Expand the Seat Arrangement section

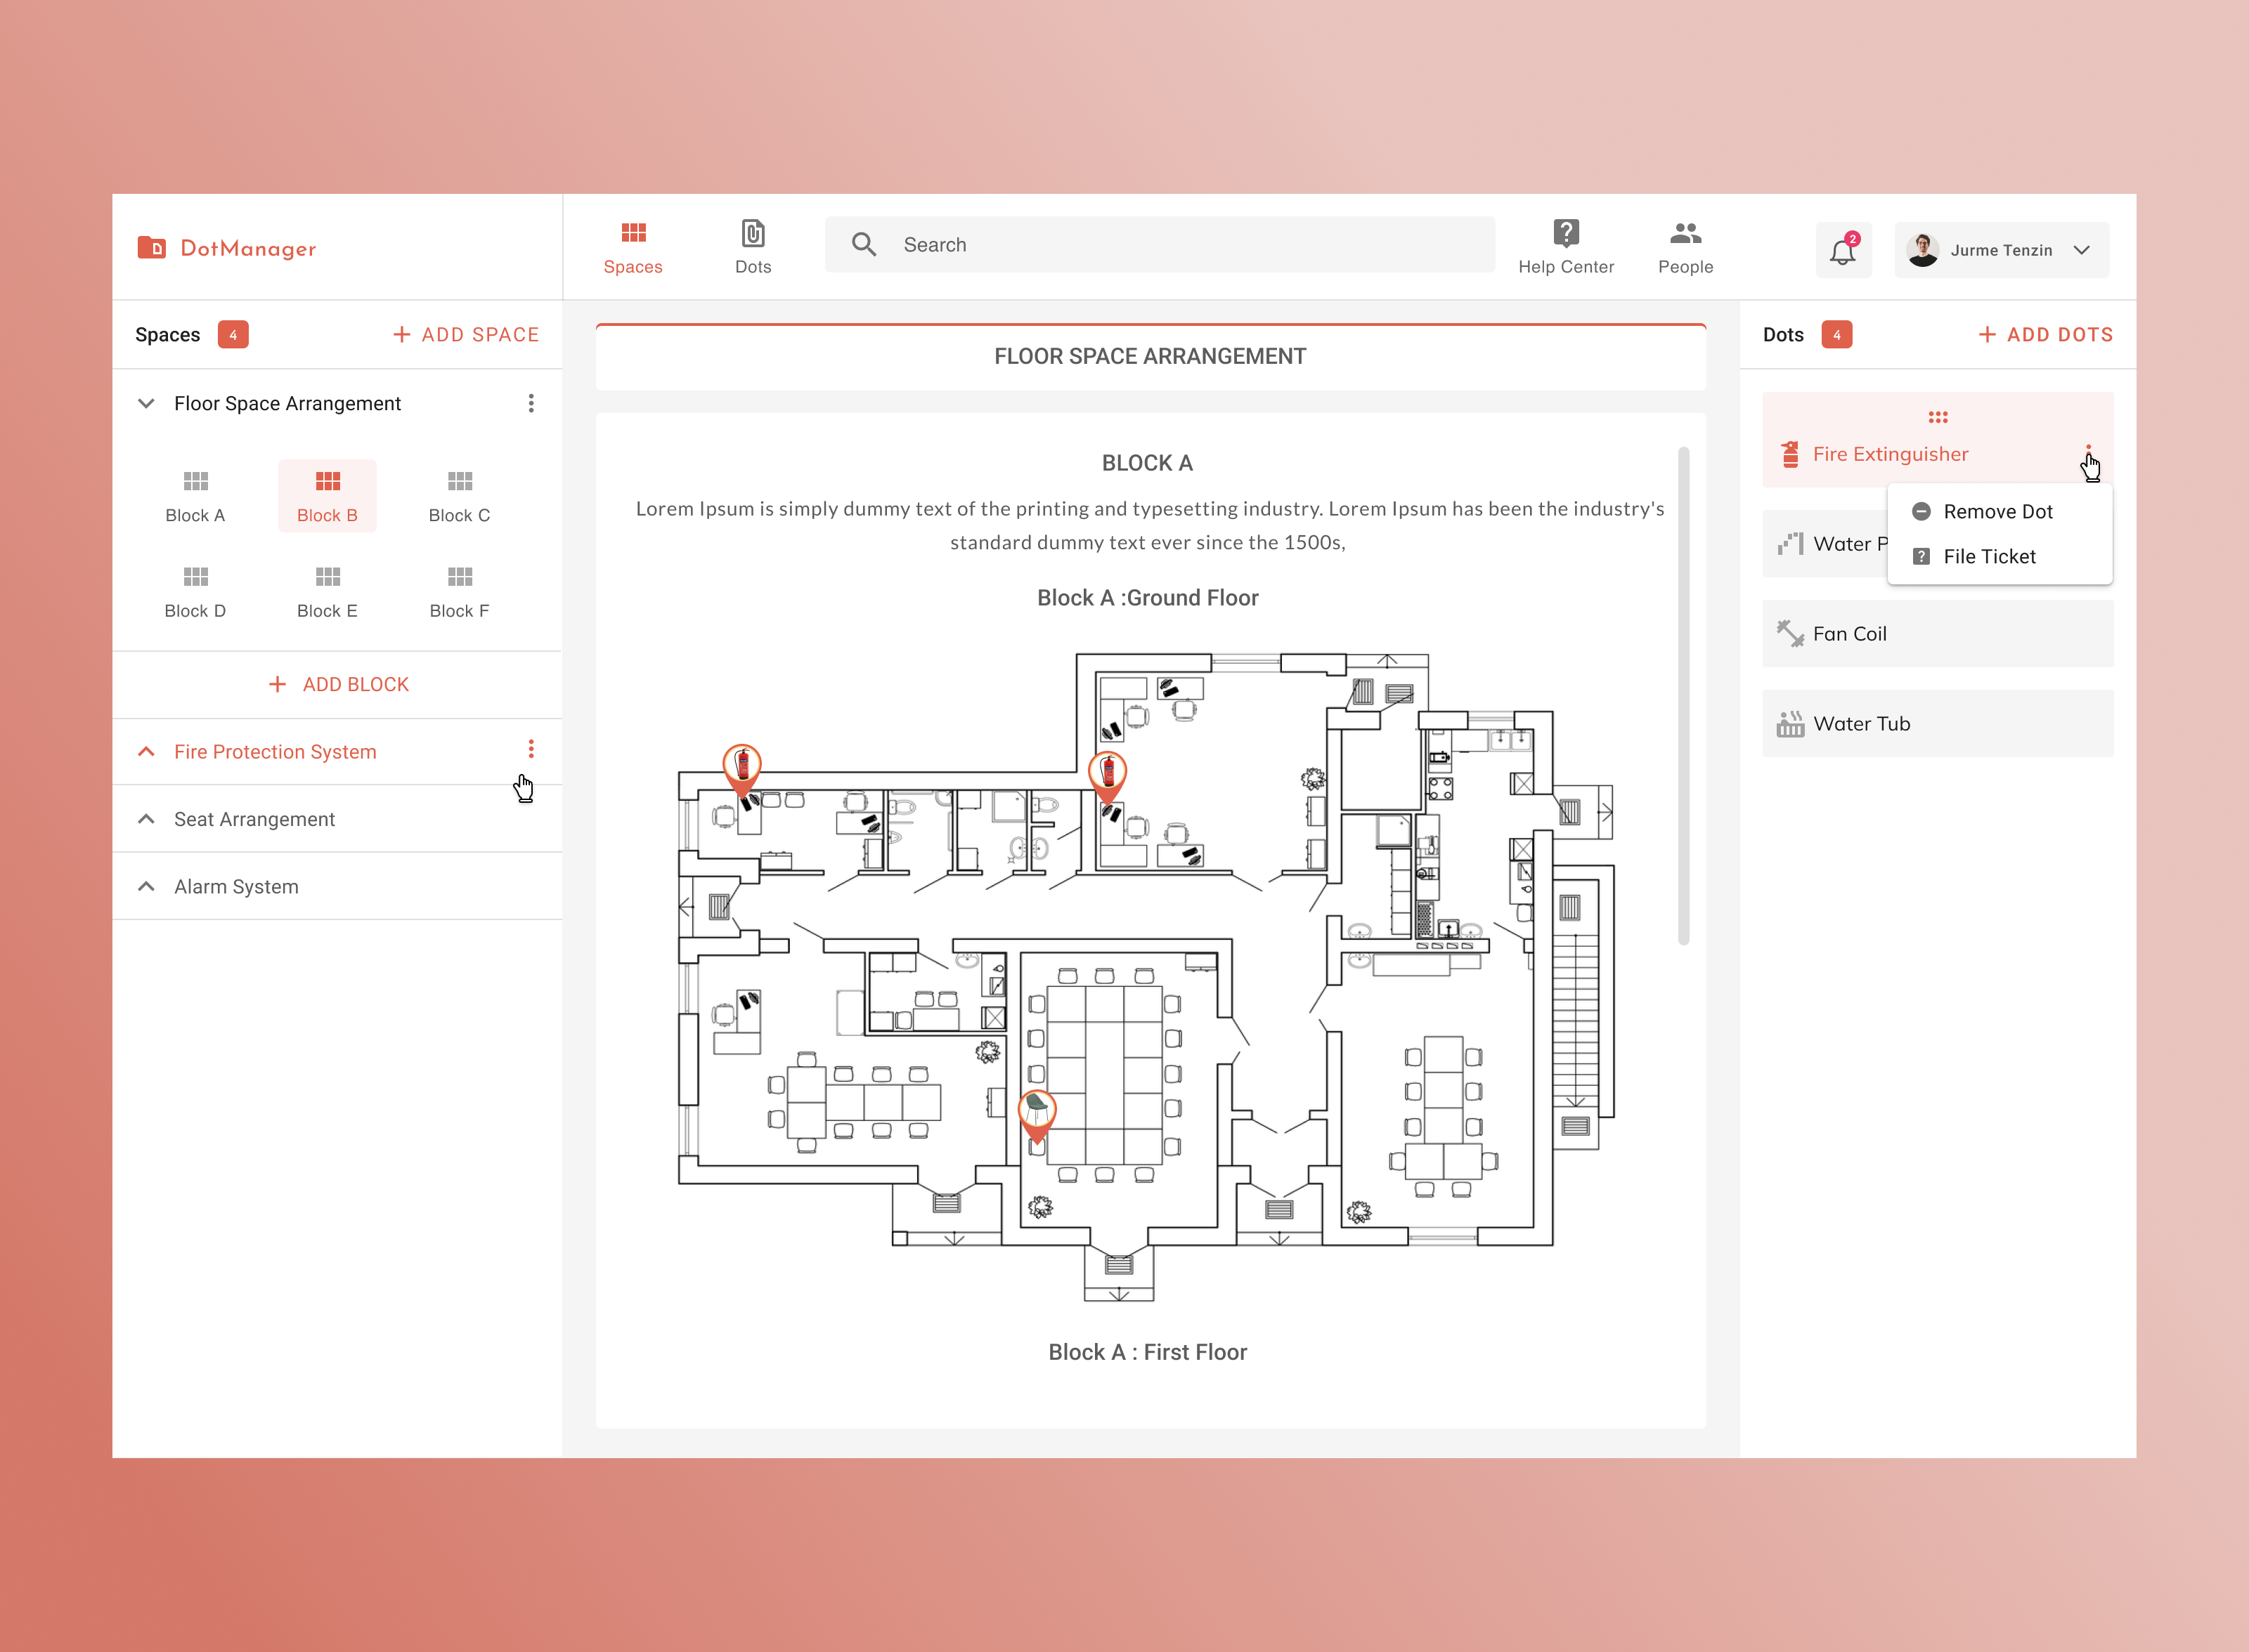coord(146,818)
